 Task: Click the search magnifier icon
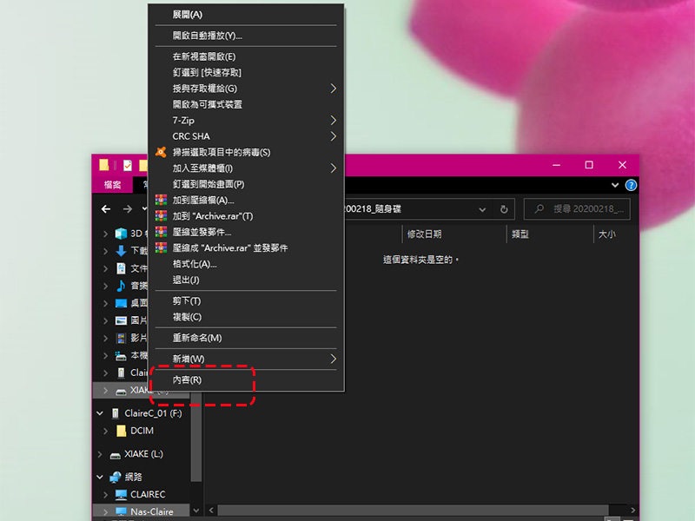[539, 208]
